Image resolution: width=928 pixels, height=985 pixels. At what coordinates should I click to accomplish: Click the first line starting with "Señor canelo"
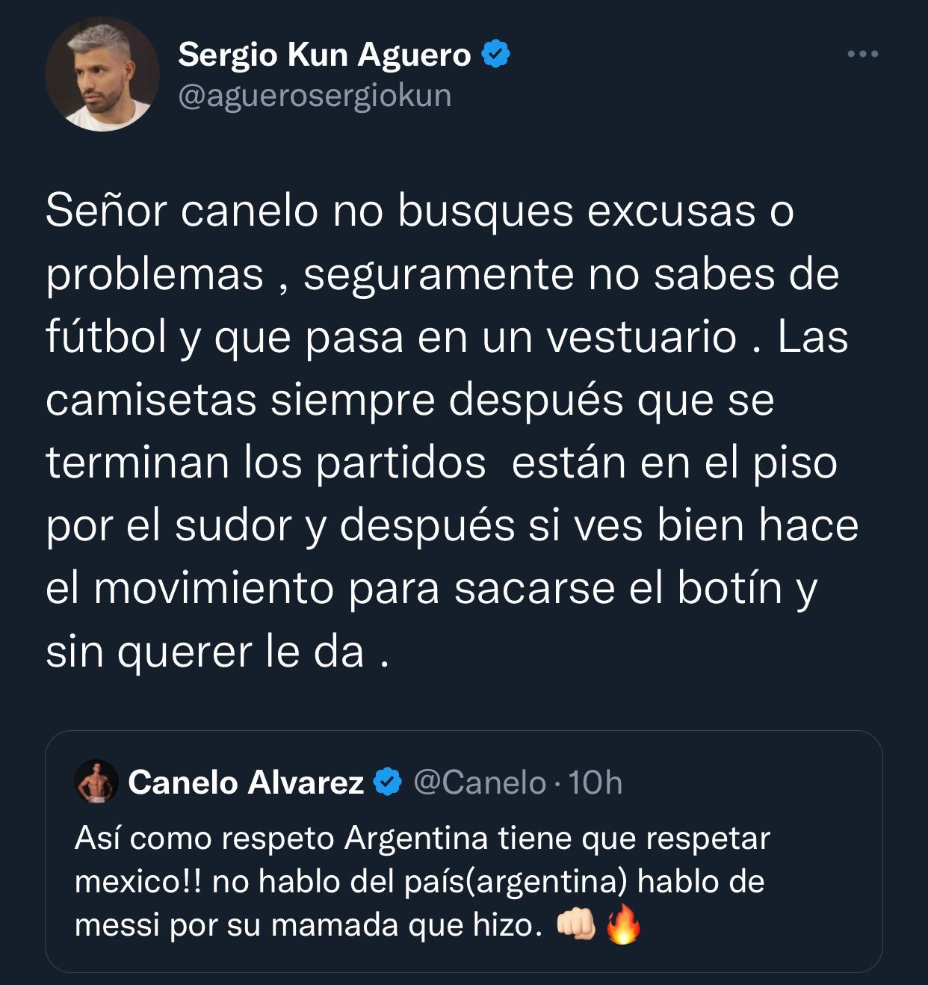pos(419,211)
